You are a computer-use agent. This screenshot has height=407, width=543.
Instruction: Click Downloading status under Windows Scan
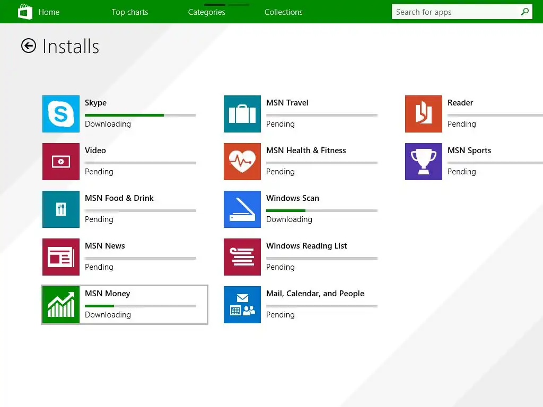(x=289, y=219)
